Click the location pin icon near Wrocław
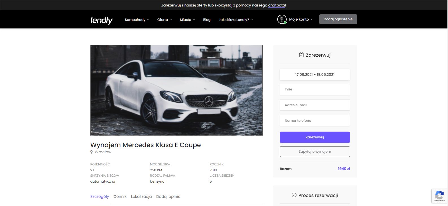Image resolution: width=448 pixels, height=206 pixels. [92, 152]
